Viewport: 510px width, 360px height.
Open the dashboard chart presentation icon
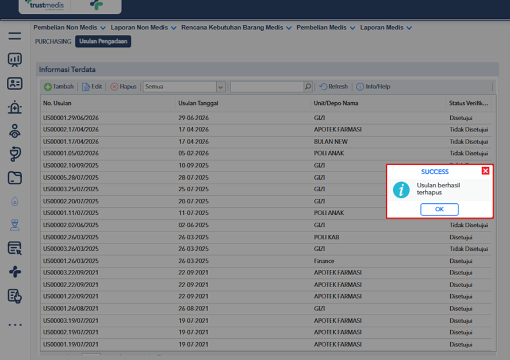(x=14, y=60)
